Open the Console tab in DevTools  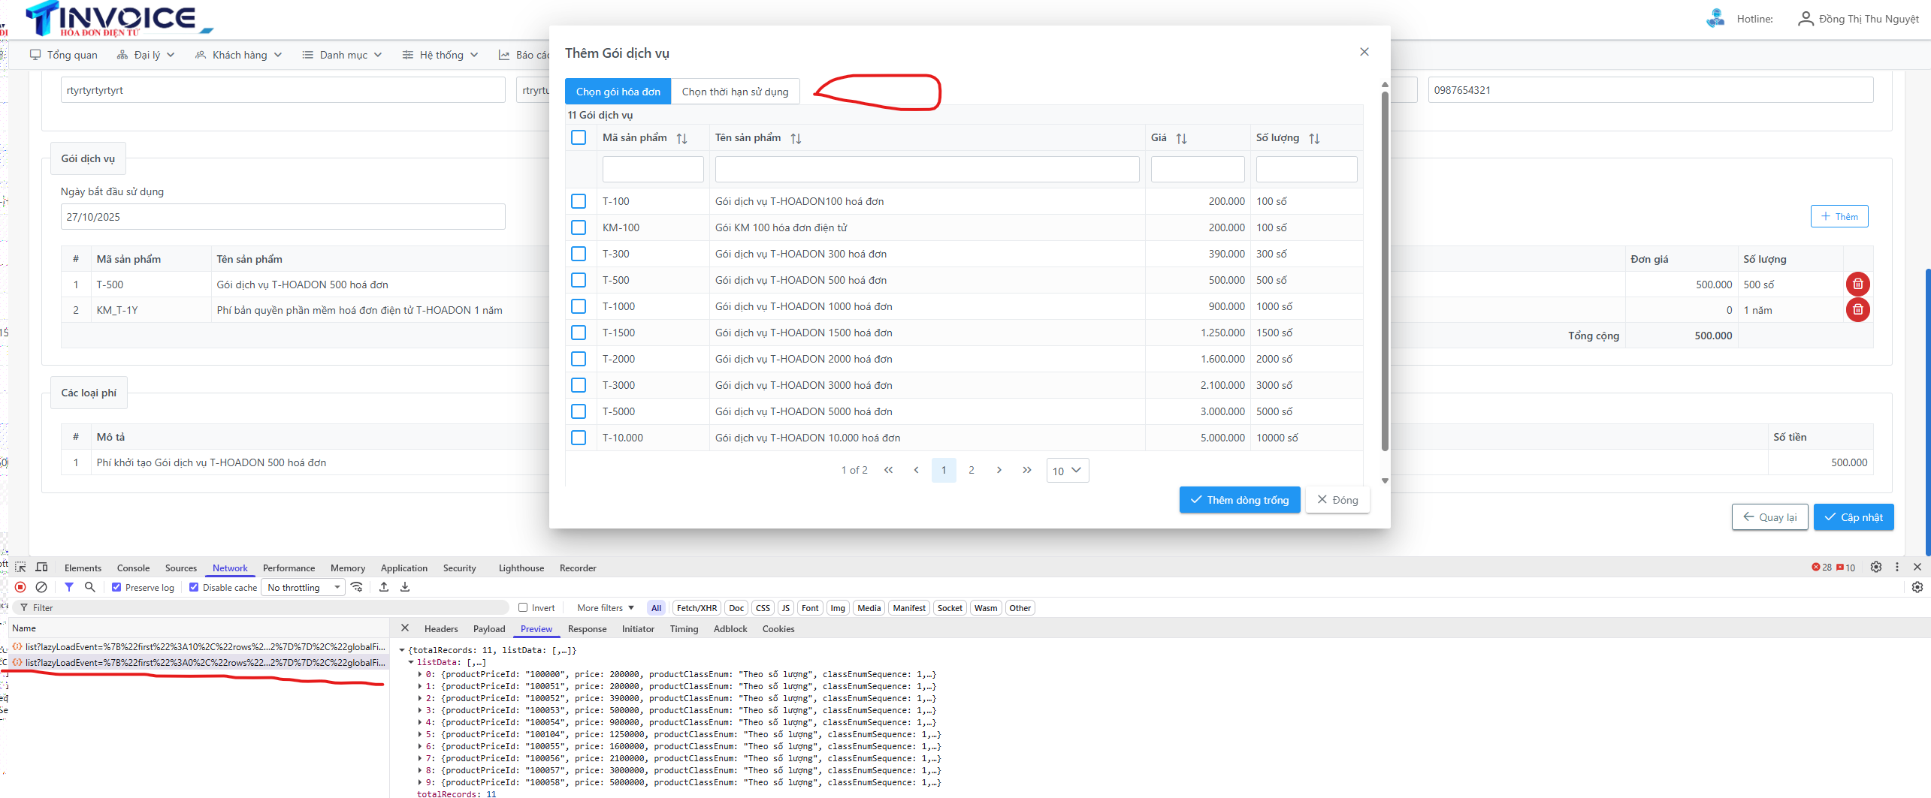[x=133, y=568]
